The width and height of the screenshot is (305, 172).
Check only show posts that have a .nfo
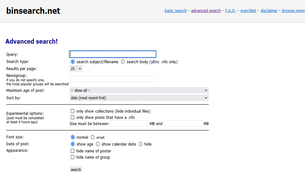click(x=72, y=117)
